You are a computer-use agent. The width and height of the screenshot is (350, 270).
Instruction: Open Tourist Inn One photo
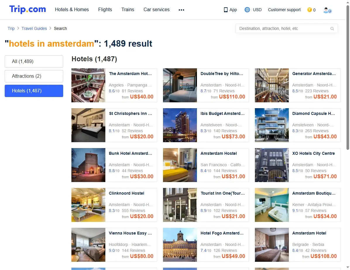pos(180,205)
